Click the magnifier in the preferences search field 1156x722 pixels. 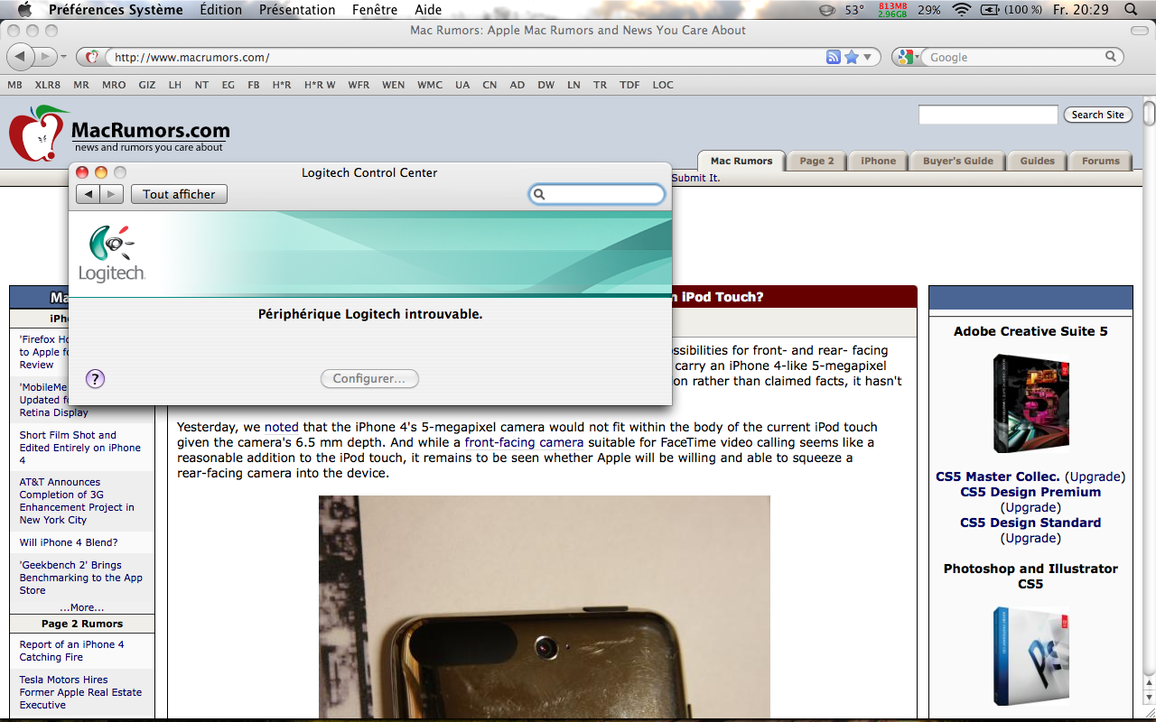point(539,194)
